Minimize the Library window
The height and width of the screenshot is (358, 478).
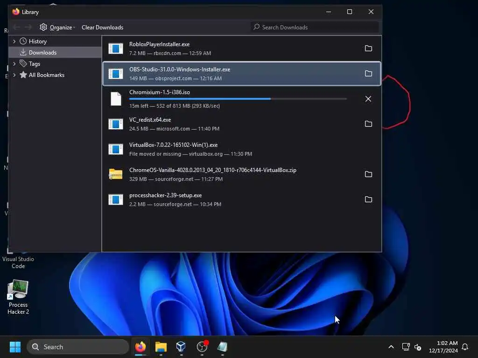(329, 12)
